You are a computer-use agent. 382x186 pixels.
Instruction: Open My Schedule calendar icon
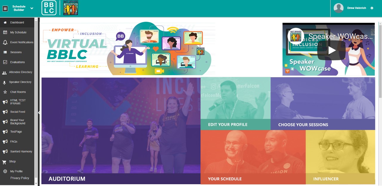(x=5, y=32)
